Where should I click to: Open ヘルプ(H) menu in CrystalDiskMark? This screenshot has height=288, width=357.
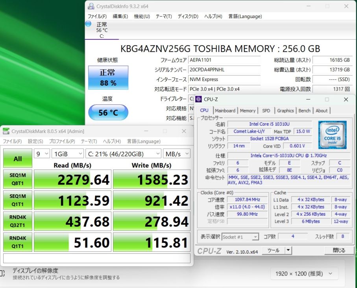[112, 141]
